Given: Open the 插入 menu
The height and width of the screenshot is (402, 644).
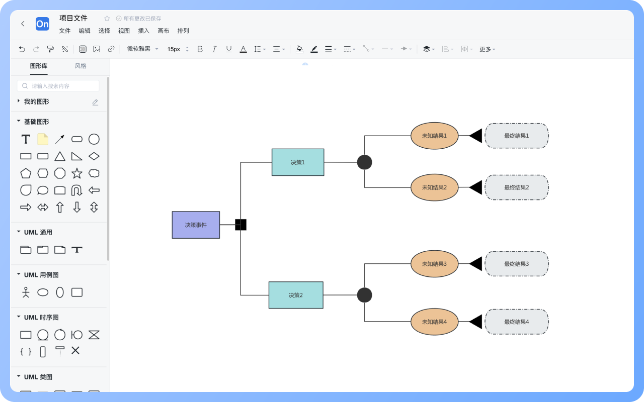Looking at the screenshot, I should pyautogui.click(x=143, y=31).
